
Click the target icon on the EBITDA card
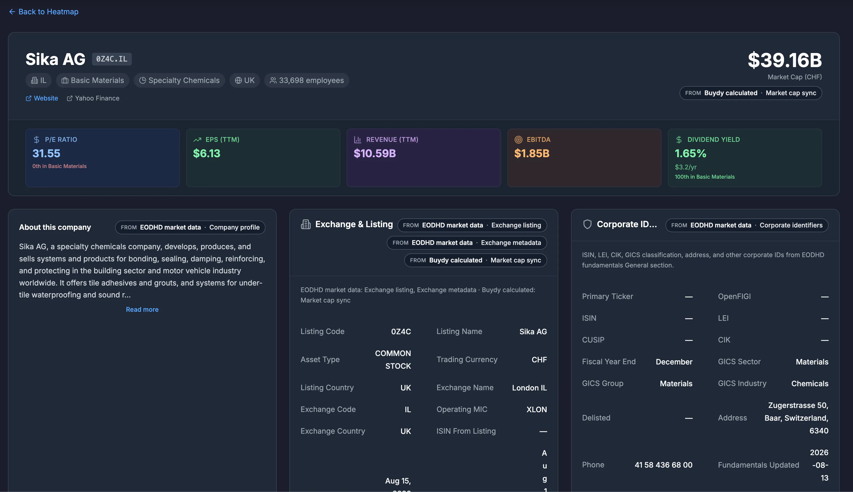click(x=518, y=139)
